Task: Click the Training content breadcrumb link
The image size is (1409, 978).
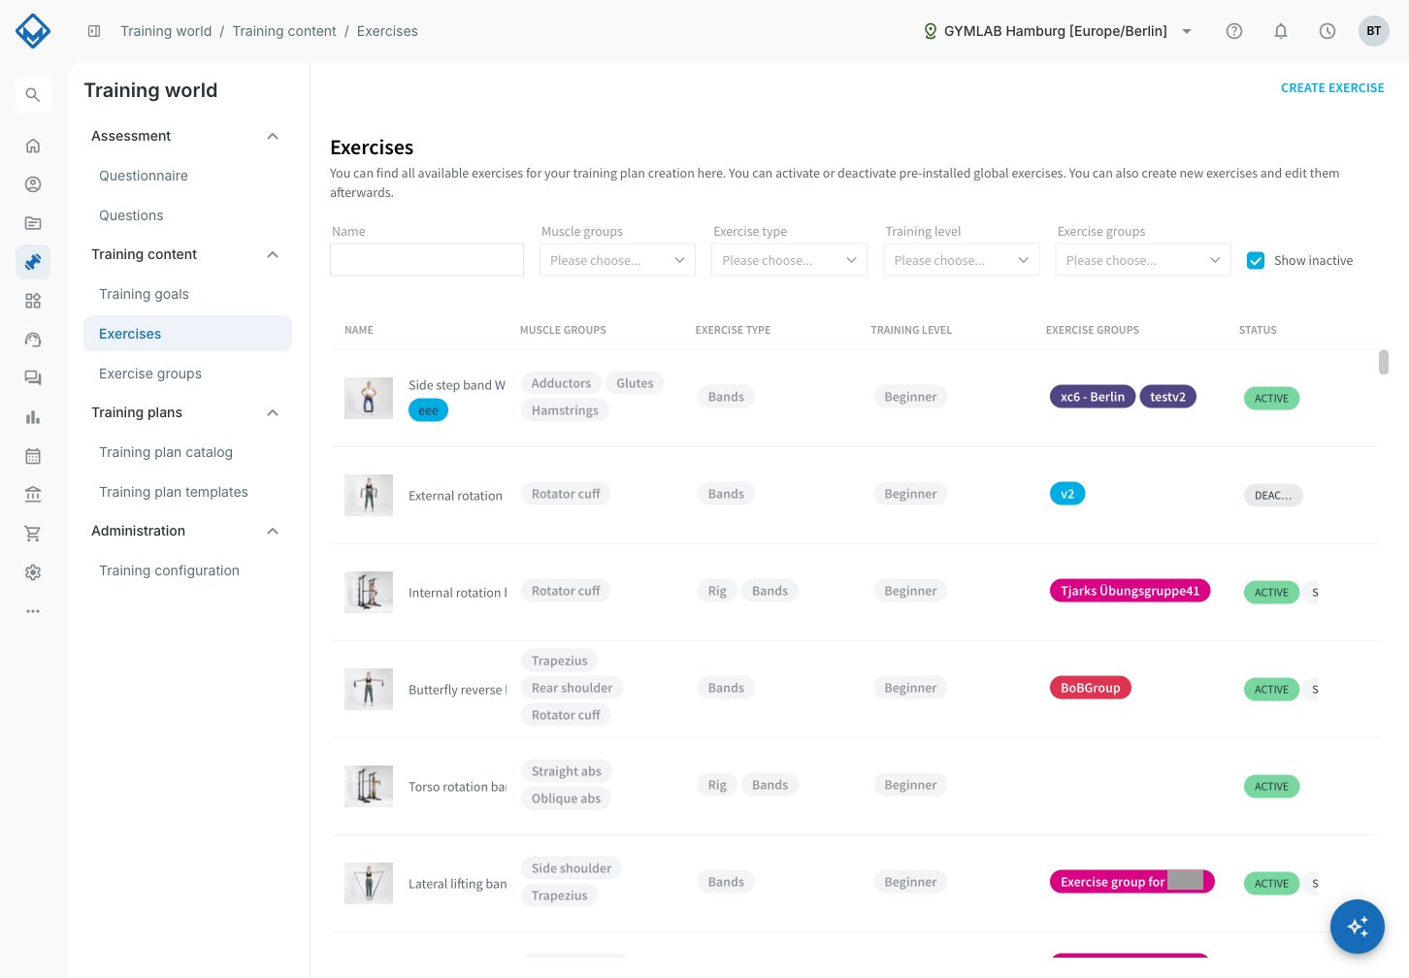Action: click(x=284, y=31)
